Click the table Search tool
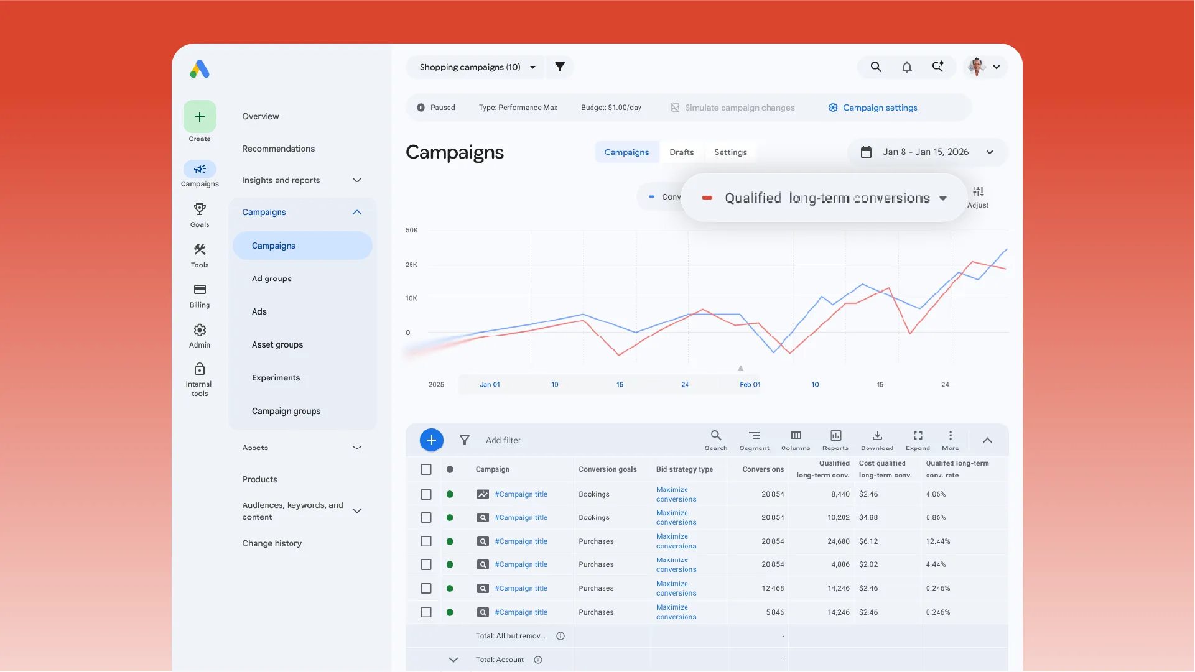The height and width of the screenshot is (672, 1195). 716,440
